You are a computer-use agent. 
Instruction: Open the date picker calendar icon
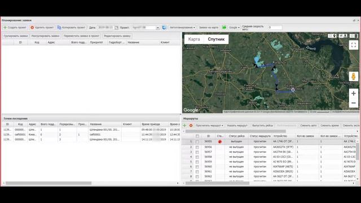click(x=117, y=28)
